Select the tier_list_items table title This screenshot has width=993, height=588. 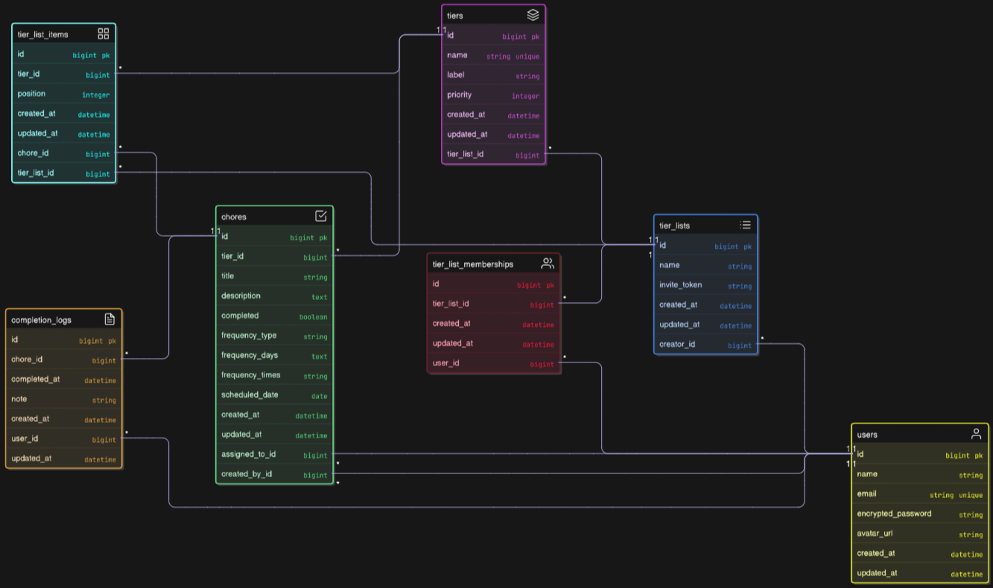tap(43, 34)
